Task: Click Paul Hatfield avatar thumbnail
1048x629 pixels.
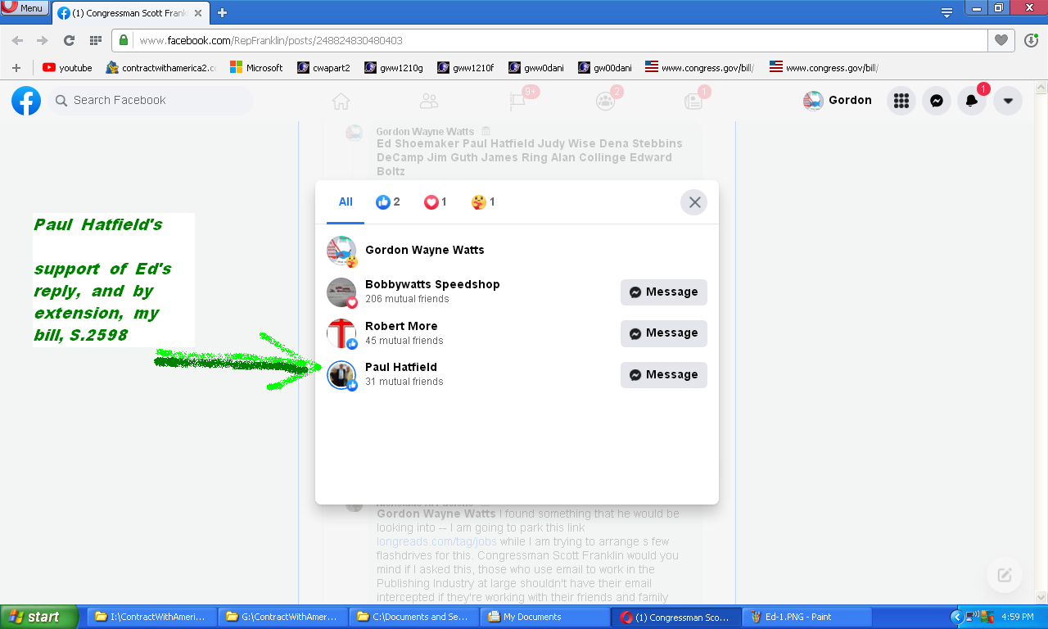Action: click(341, 375)
